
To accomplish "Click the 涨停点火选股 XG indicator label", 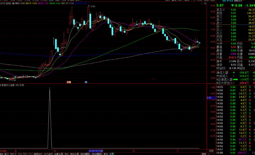I will point(13,85).
